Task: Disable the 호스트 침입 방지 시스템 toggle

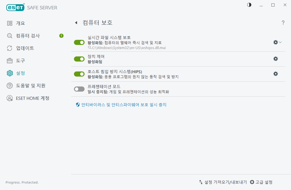Action: tap(79, 74)
